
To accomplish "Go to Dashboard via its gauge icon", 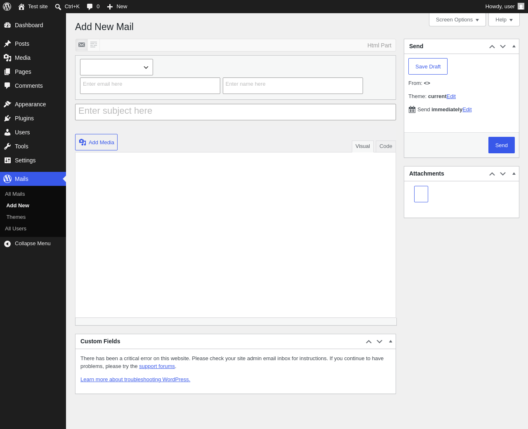I will point(7,25).
